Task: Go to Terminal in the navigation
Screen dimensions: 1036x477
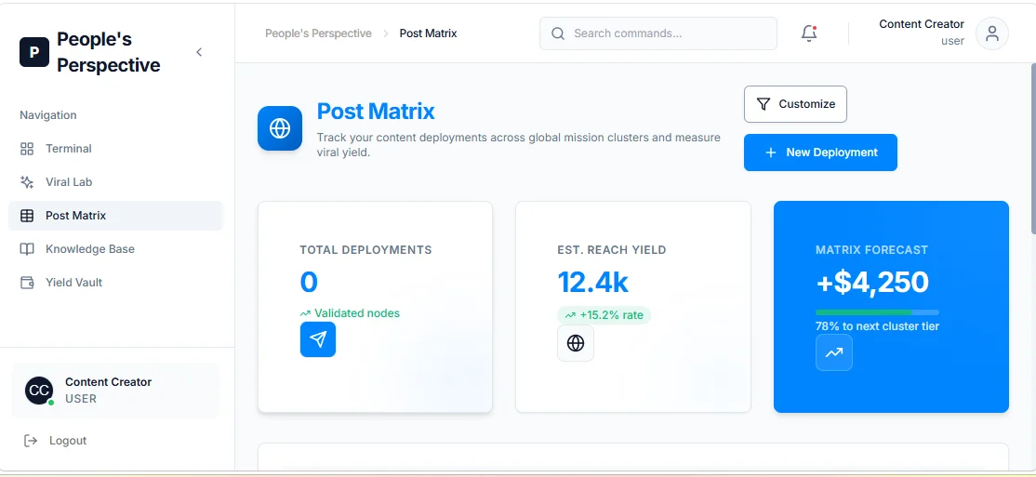Action: [115, 149]
